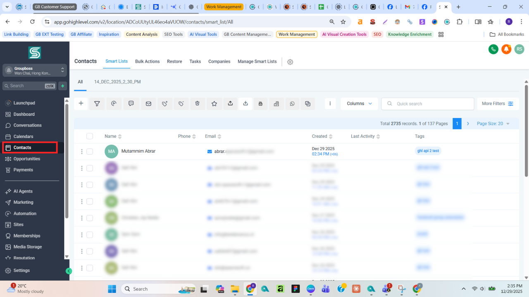This screenshot has width=529, height=297.
Task: Open Opportunities in the sidebar
Action: click(x=26, y=159)
